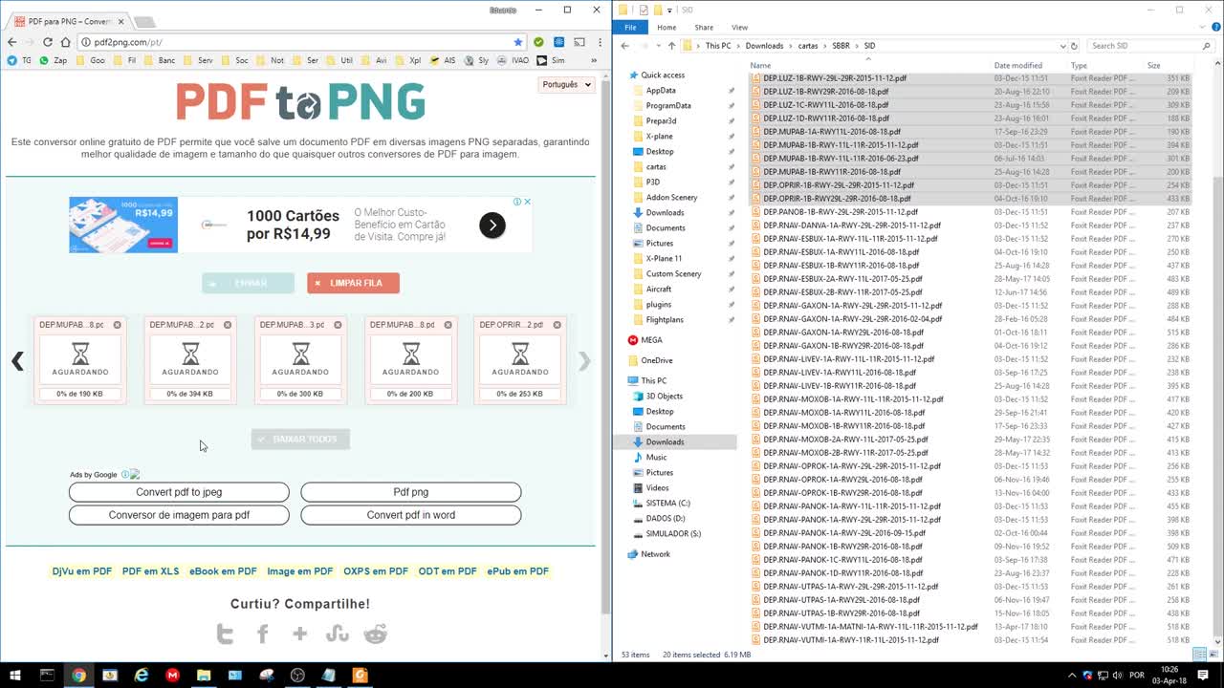This screenshot has width=1224, height=688.
Task: Select Custom Scenery in the navigation pane
Action: (673, 273)
